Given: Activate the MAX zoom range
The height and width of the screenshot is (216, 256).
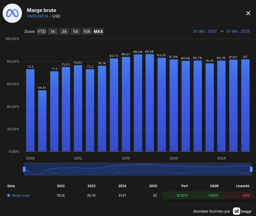Looking at the screenshot, I should [98, 31].
